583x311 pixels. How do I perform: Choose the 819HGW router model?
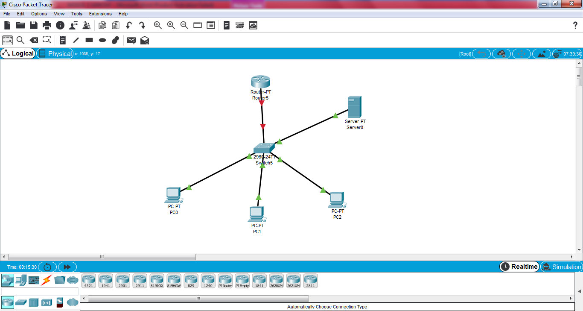tap(174, 281)
